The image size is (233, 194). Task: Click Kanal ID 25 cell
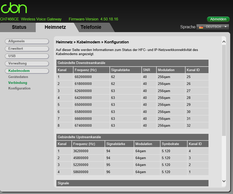[x=197, y=77]
